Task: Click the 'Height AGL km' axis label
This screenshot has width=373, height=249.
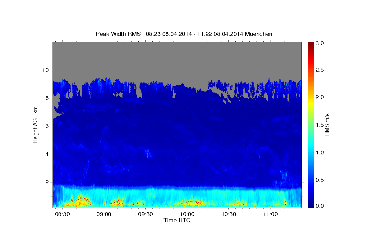Action: [35, 125]
